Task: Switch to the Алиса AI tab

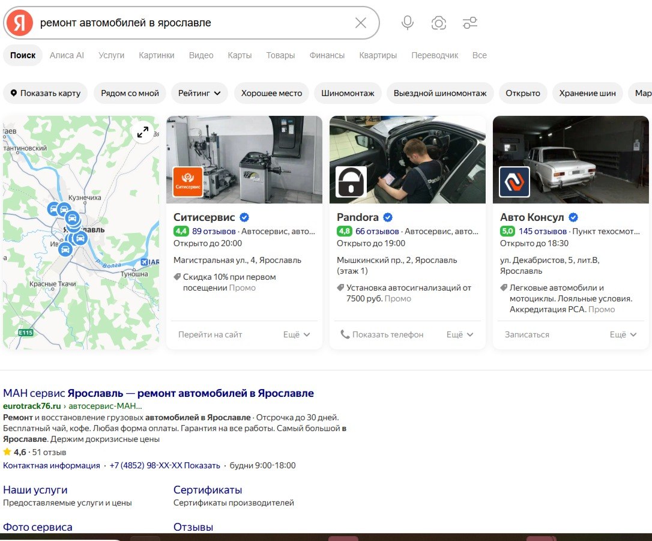Action: tap(67, 55)
